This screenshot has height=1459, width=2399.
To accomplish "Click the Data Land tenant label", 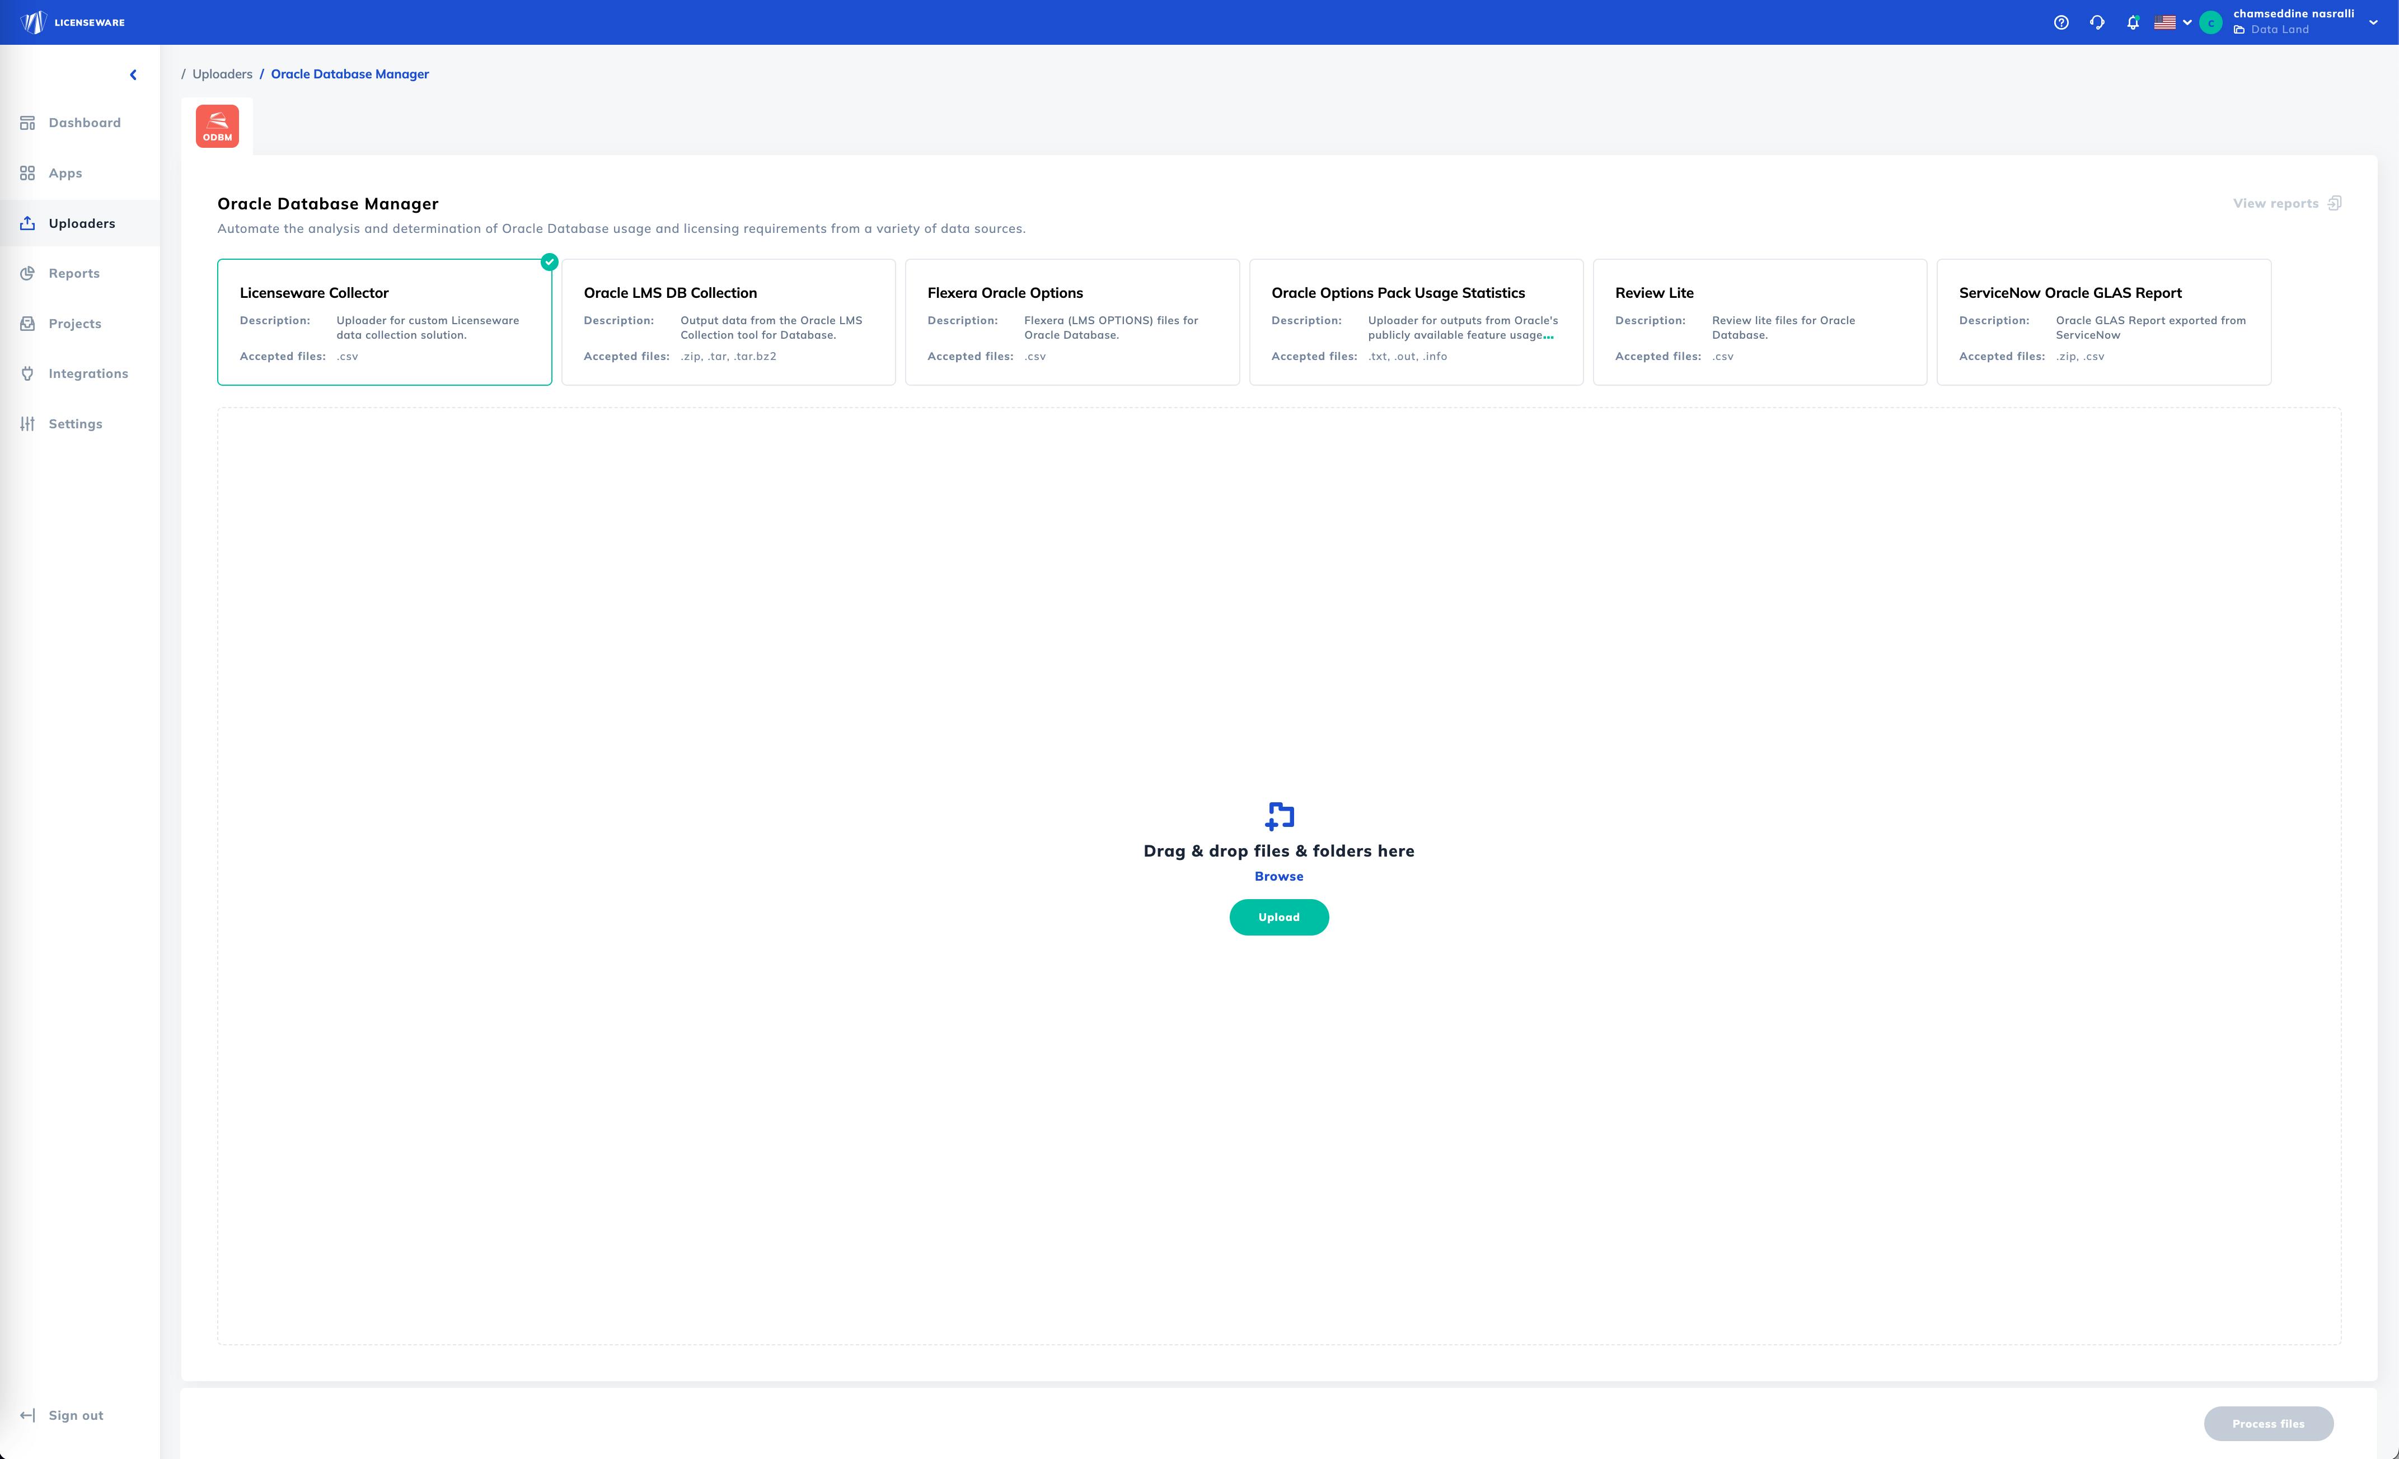I will [x=2279, y=29].
